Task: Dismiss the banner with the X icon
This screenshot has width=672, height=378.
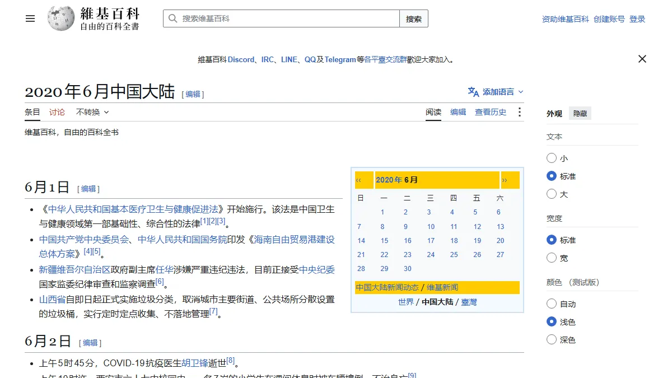Action: [642, 59]
